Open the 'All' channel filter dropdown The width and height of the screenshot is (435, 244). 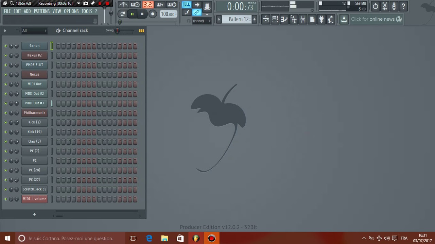(34, 30)
